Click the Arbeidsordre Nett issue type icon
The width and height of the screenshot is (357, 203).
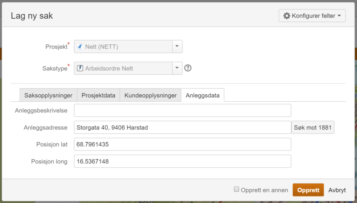pos(80,68)
